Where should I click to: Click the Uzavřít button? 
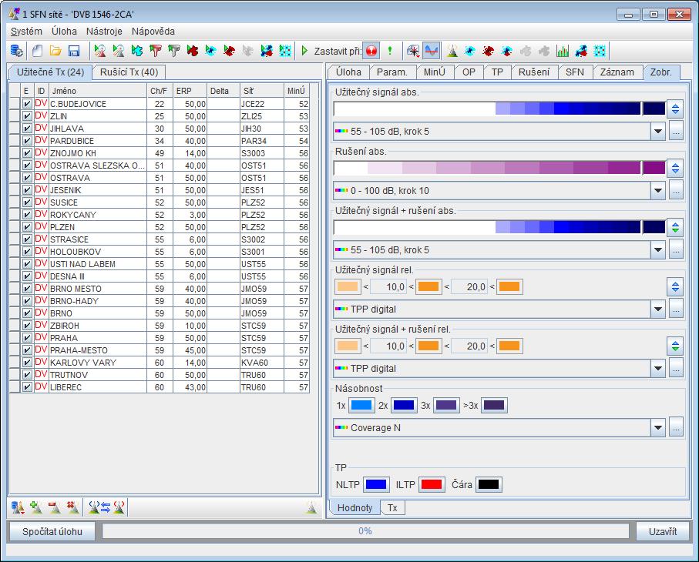click(663, 531)
